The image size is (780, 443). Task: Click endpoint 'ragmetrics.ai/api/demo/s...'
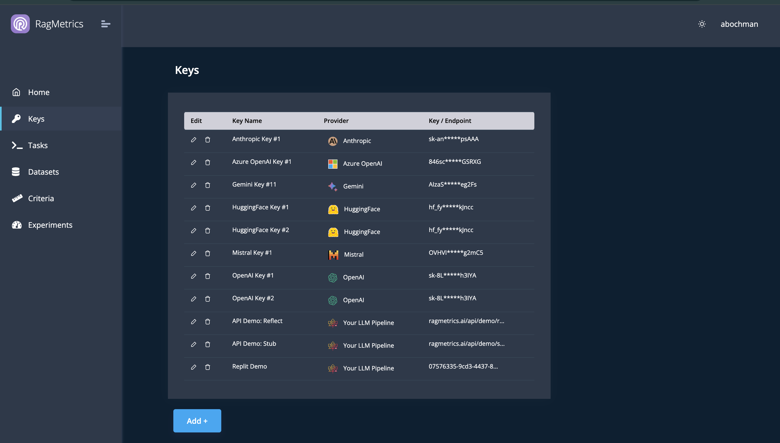[x=467, y=344]
